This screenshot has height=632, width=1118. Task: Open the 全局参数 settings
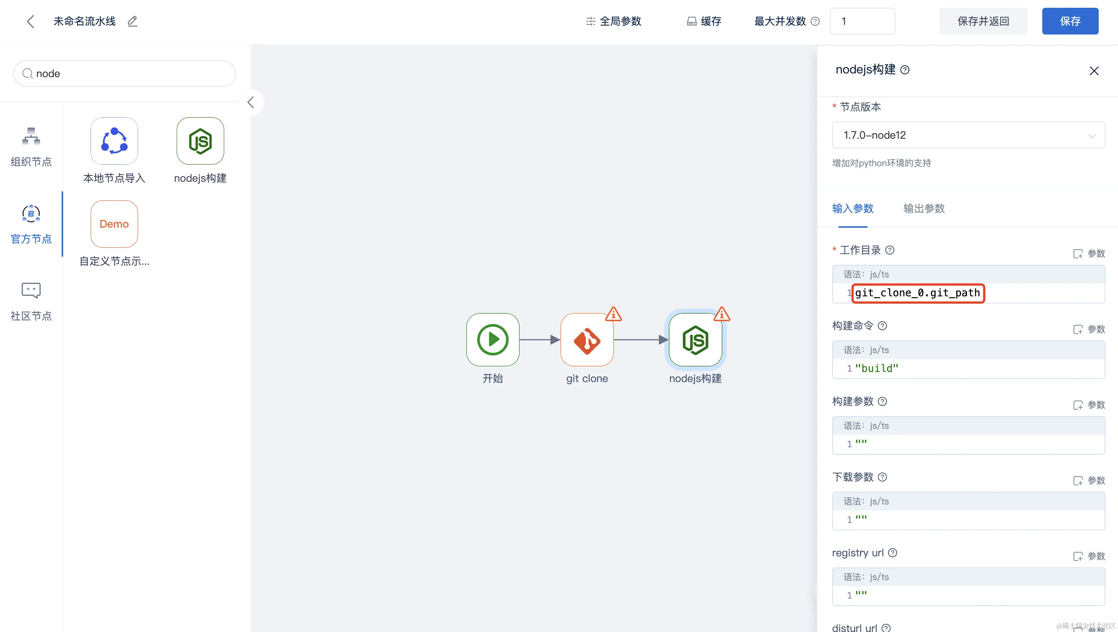pos(613,21)
